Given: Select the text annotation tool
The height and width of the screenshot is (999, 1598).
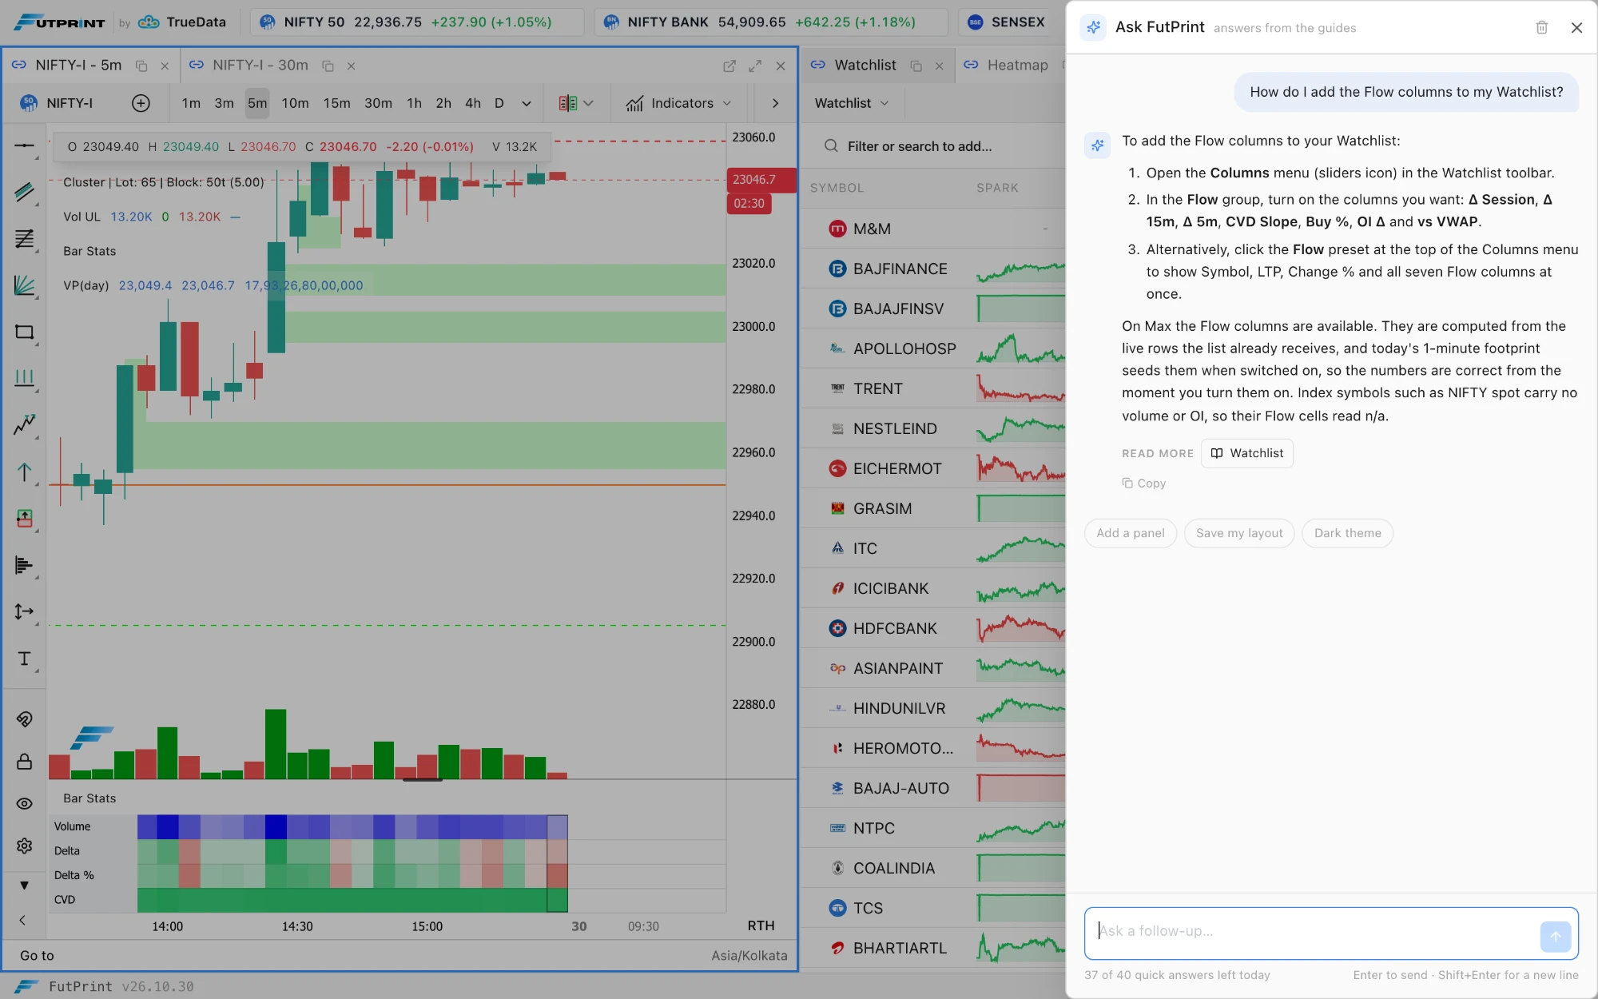Looking at the screenshot, I should click(x=24, y=659).
